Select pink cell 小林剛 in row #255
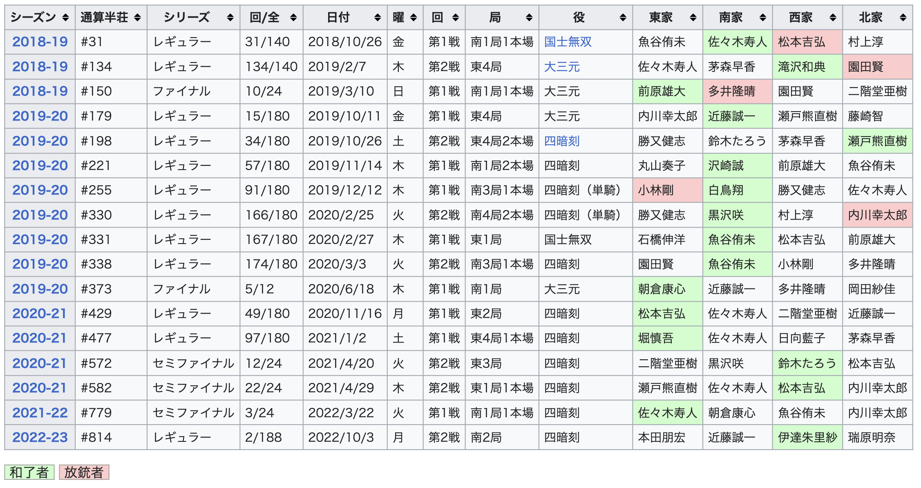 pos(668,190)
